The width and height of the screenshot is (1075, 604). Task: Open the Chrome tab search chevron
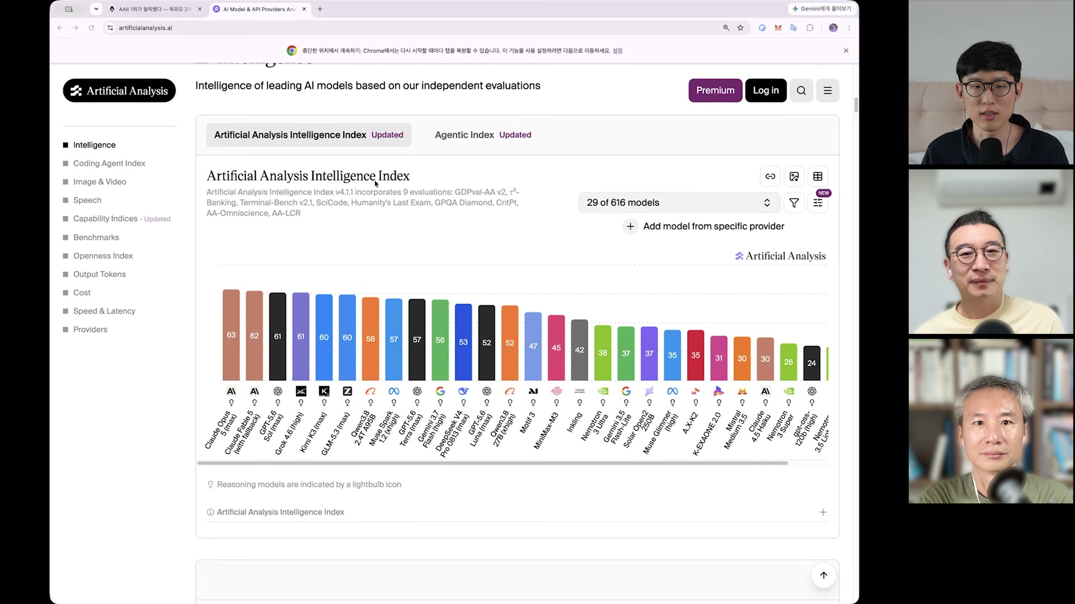tap(96, 9)
